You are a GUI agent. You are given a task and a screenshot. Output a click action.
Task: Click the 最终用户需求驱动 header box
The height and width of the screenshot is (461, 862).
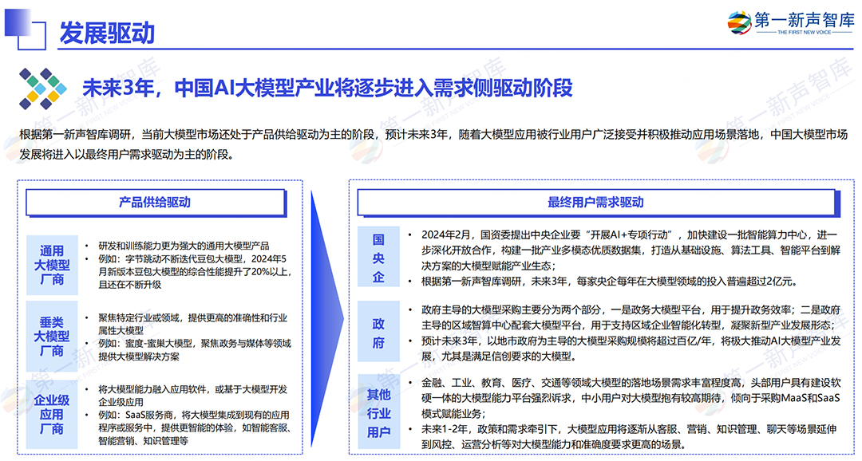(595, 203)
